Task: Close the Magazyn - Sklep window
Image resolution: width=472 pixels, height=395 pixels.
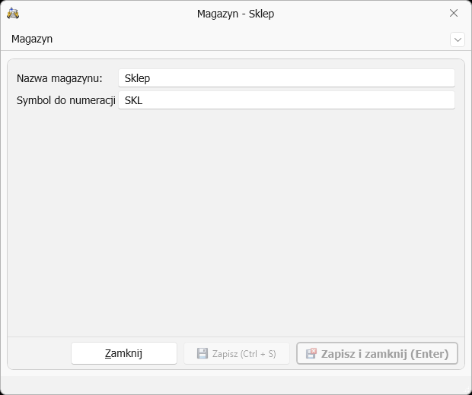Action: [x=453, y=13]
